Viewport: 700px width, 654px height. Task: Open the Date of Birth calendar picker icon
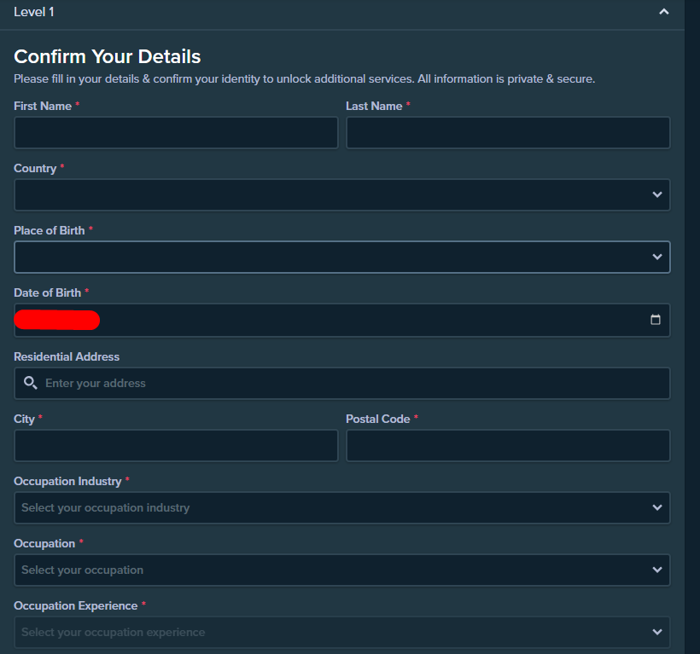[656, 320]
